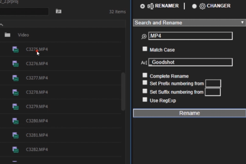Select the Video bin folder icon
The width and height of the screenshot is (246, 164).
[7, 35]
